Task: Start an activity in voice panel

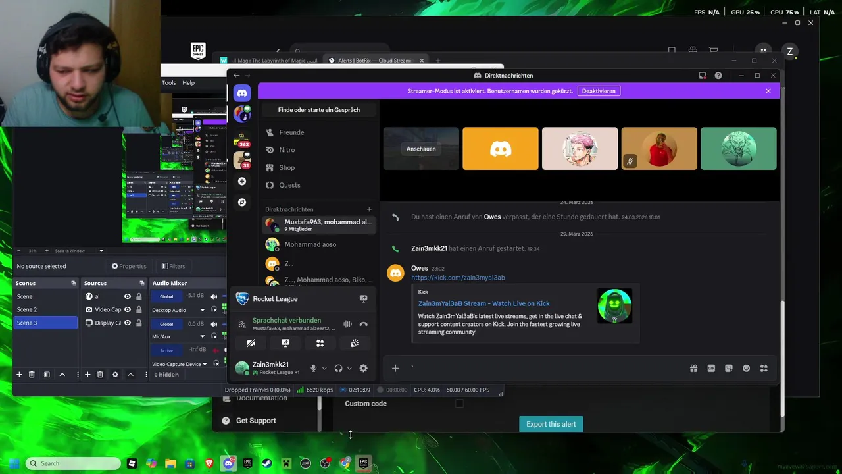Action: point(320,343)
